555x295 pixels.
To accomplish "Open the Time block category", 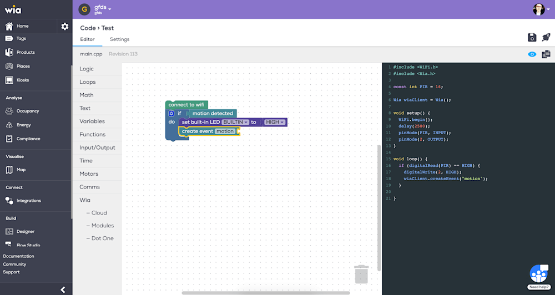I will pos(86,161).
